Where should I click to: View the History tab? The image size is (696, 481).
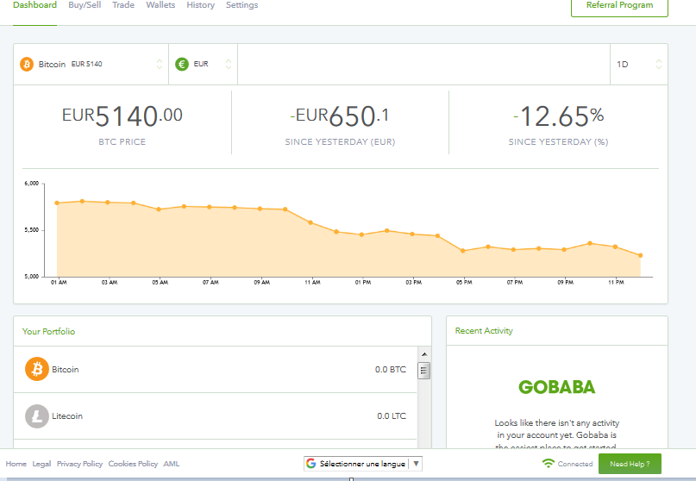(200, 5)
